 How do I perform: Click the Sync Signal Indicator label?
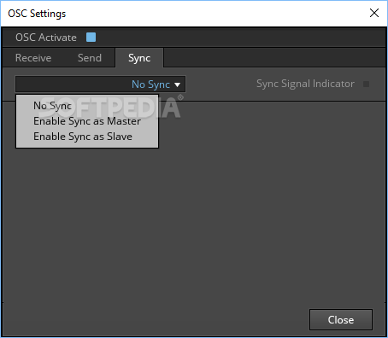click(x=305, y=84)
